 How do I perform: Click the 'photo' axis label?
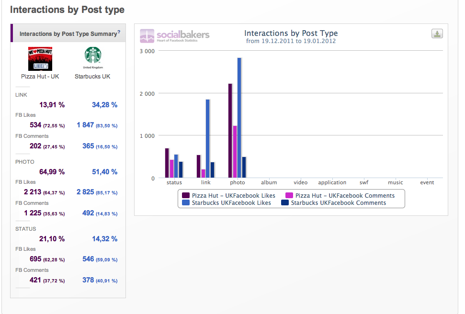(237, 182)
